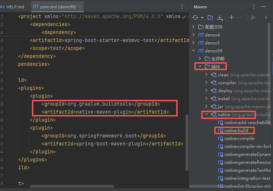Expand the 生存期 lifecycle folder
The image size is (273, 191).
pyautogui.click(x=200, y=58)
